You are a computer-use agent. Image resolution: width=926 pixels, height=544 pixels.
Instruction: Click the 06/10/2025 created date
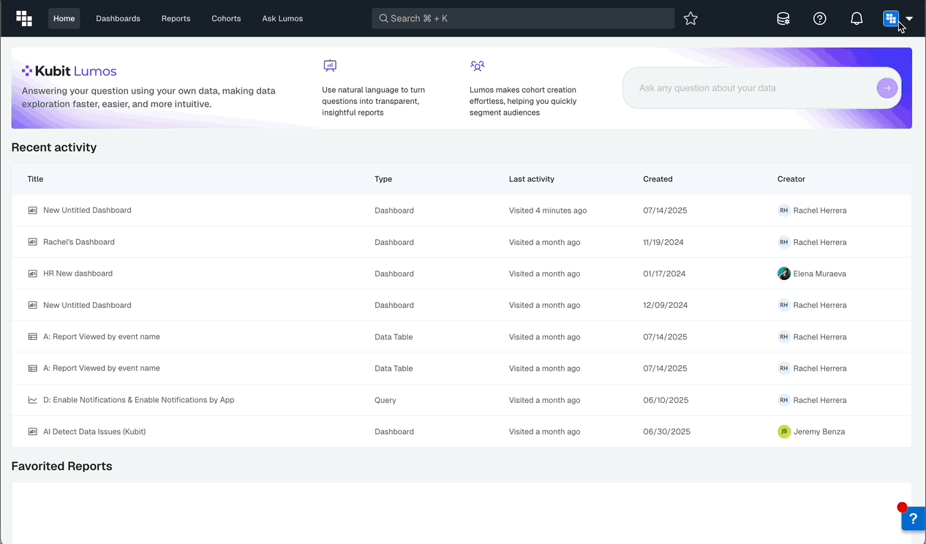(666, 400)
